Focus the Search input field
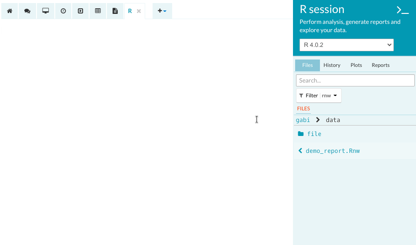Image resolution: width=416 pixels, height=245 pixels. click(355, 80)
